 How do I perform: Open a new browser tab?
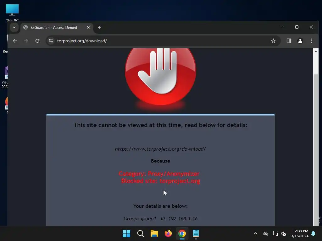(x=100, y=27)
